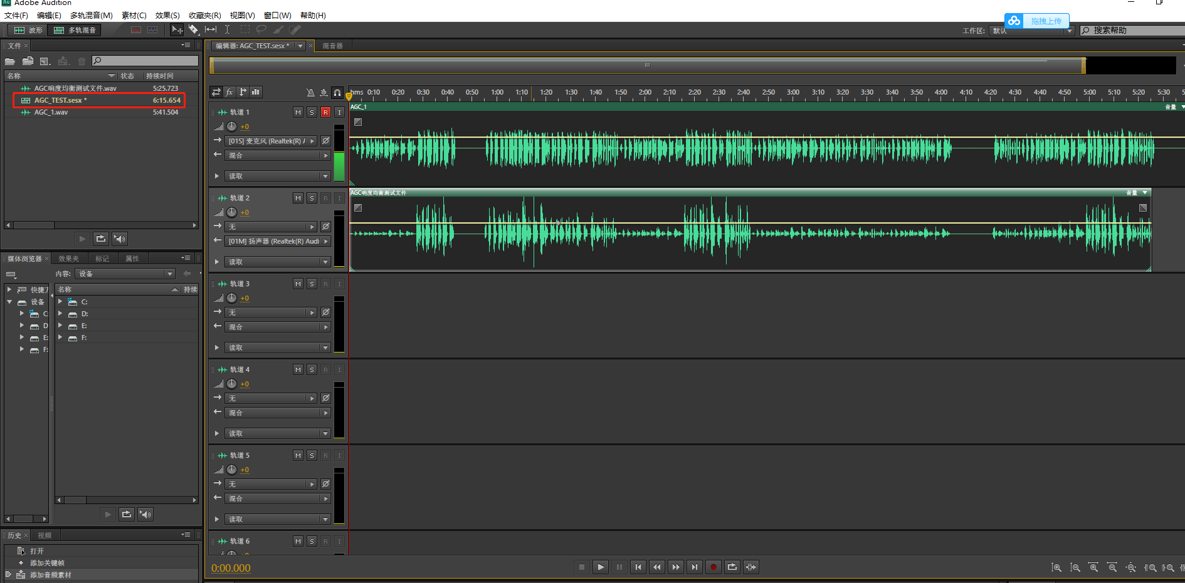This screenshot has height=583, width=1185.
Task: Click the Open File folder icon
Action: 10,61
